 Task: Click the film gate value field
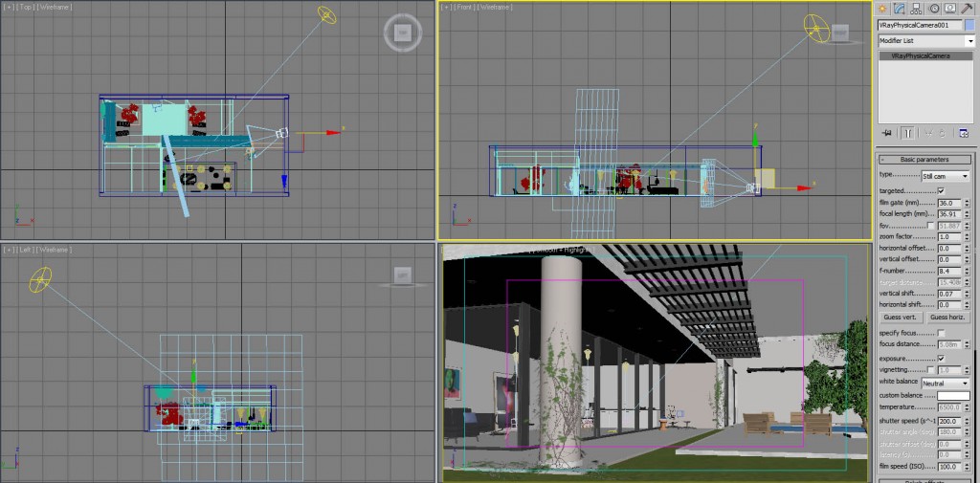(949, 203)
